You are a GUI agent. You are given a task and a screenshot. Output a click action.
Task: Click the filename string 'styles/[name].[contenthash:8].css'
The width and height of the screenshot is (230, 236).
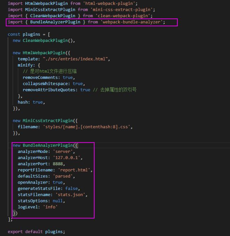pos(87,127)
